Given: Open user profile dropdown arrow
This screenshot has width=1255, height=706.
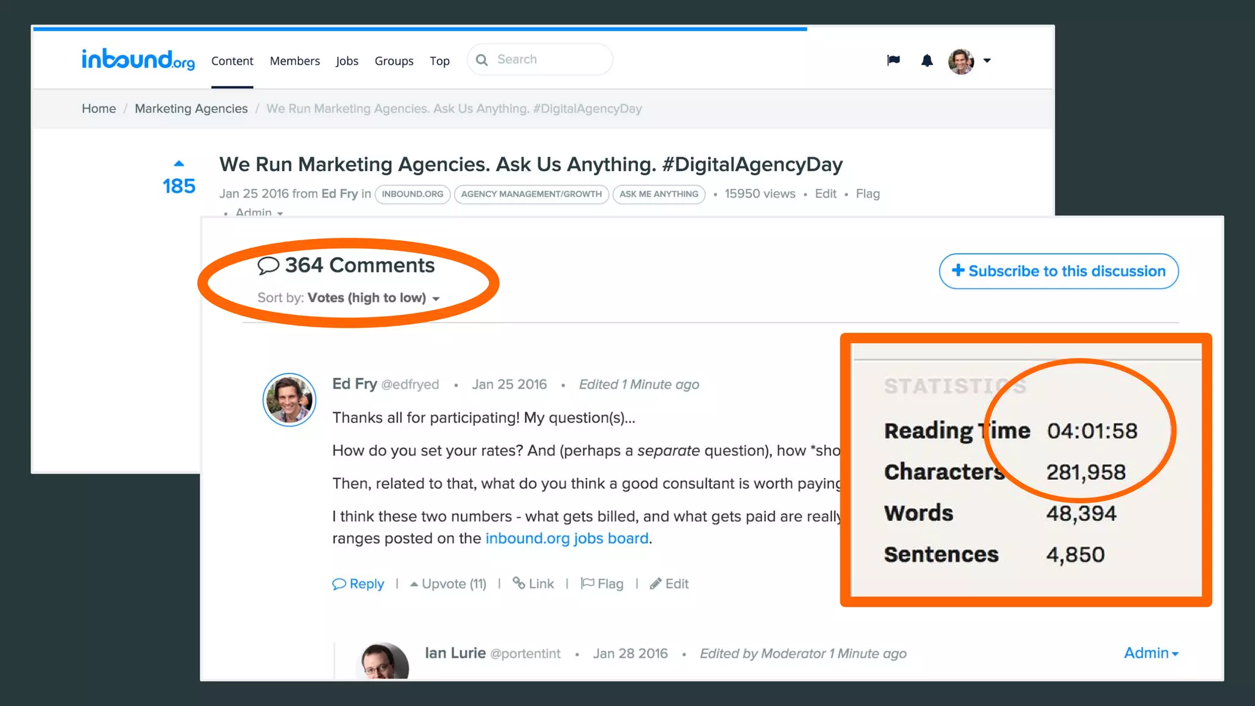Looking at the screenshot, I should 987,60.
